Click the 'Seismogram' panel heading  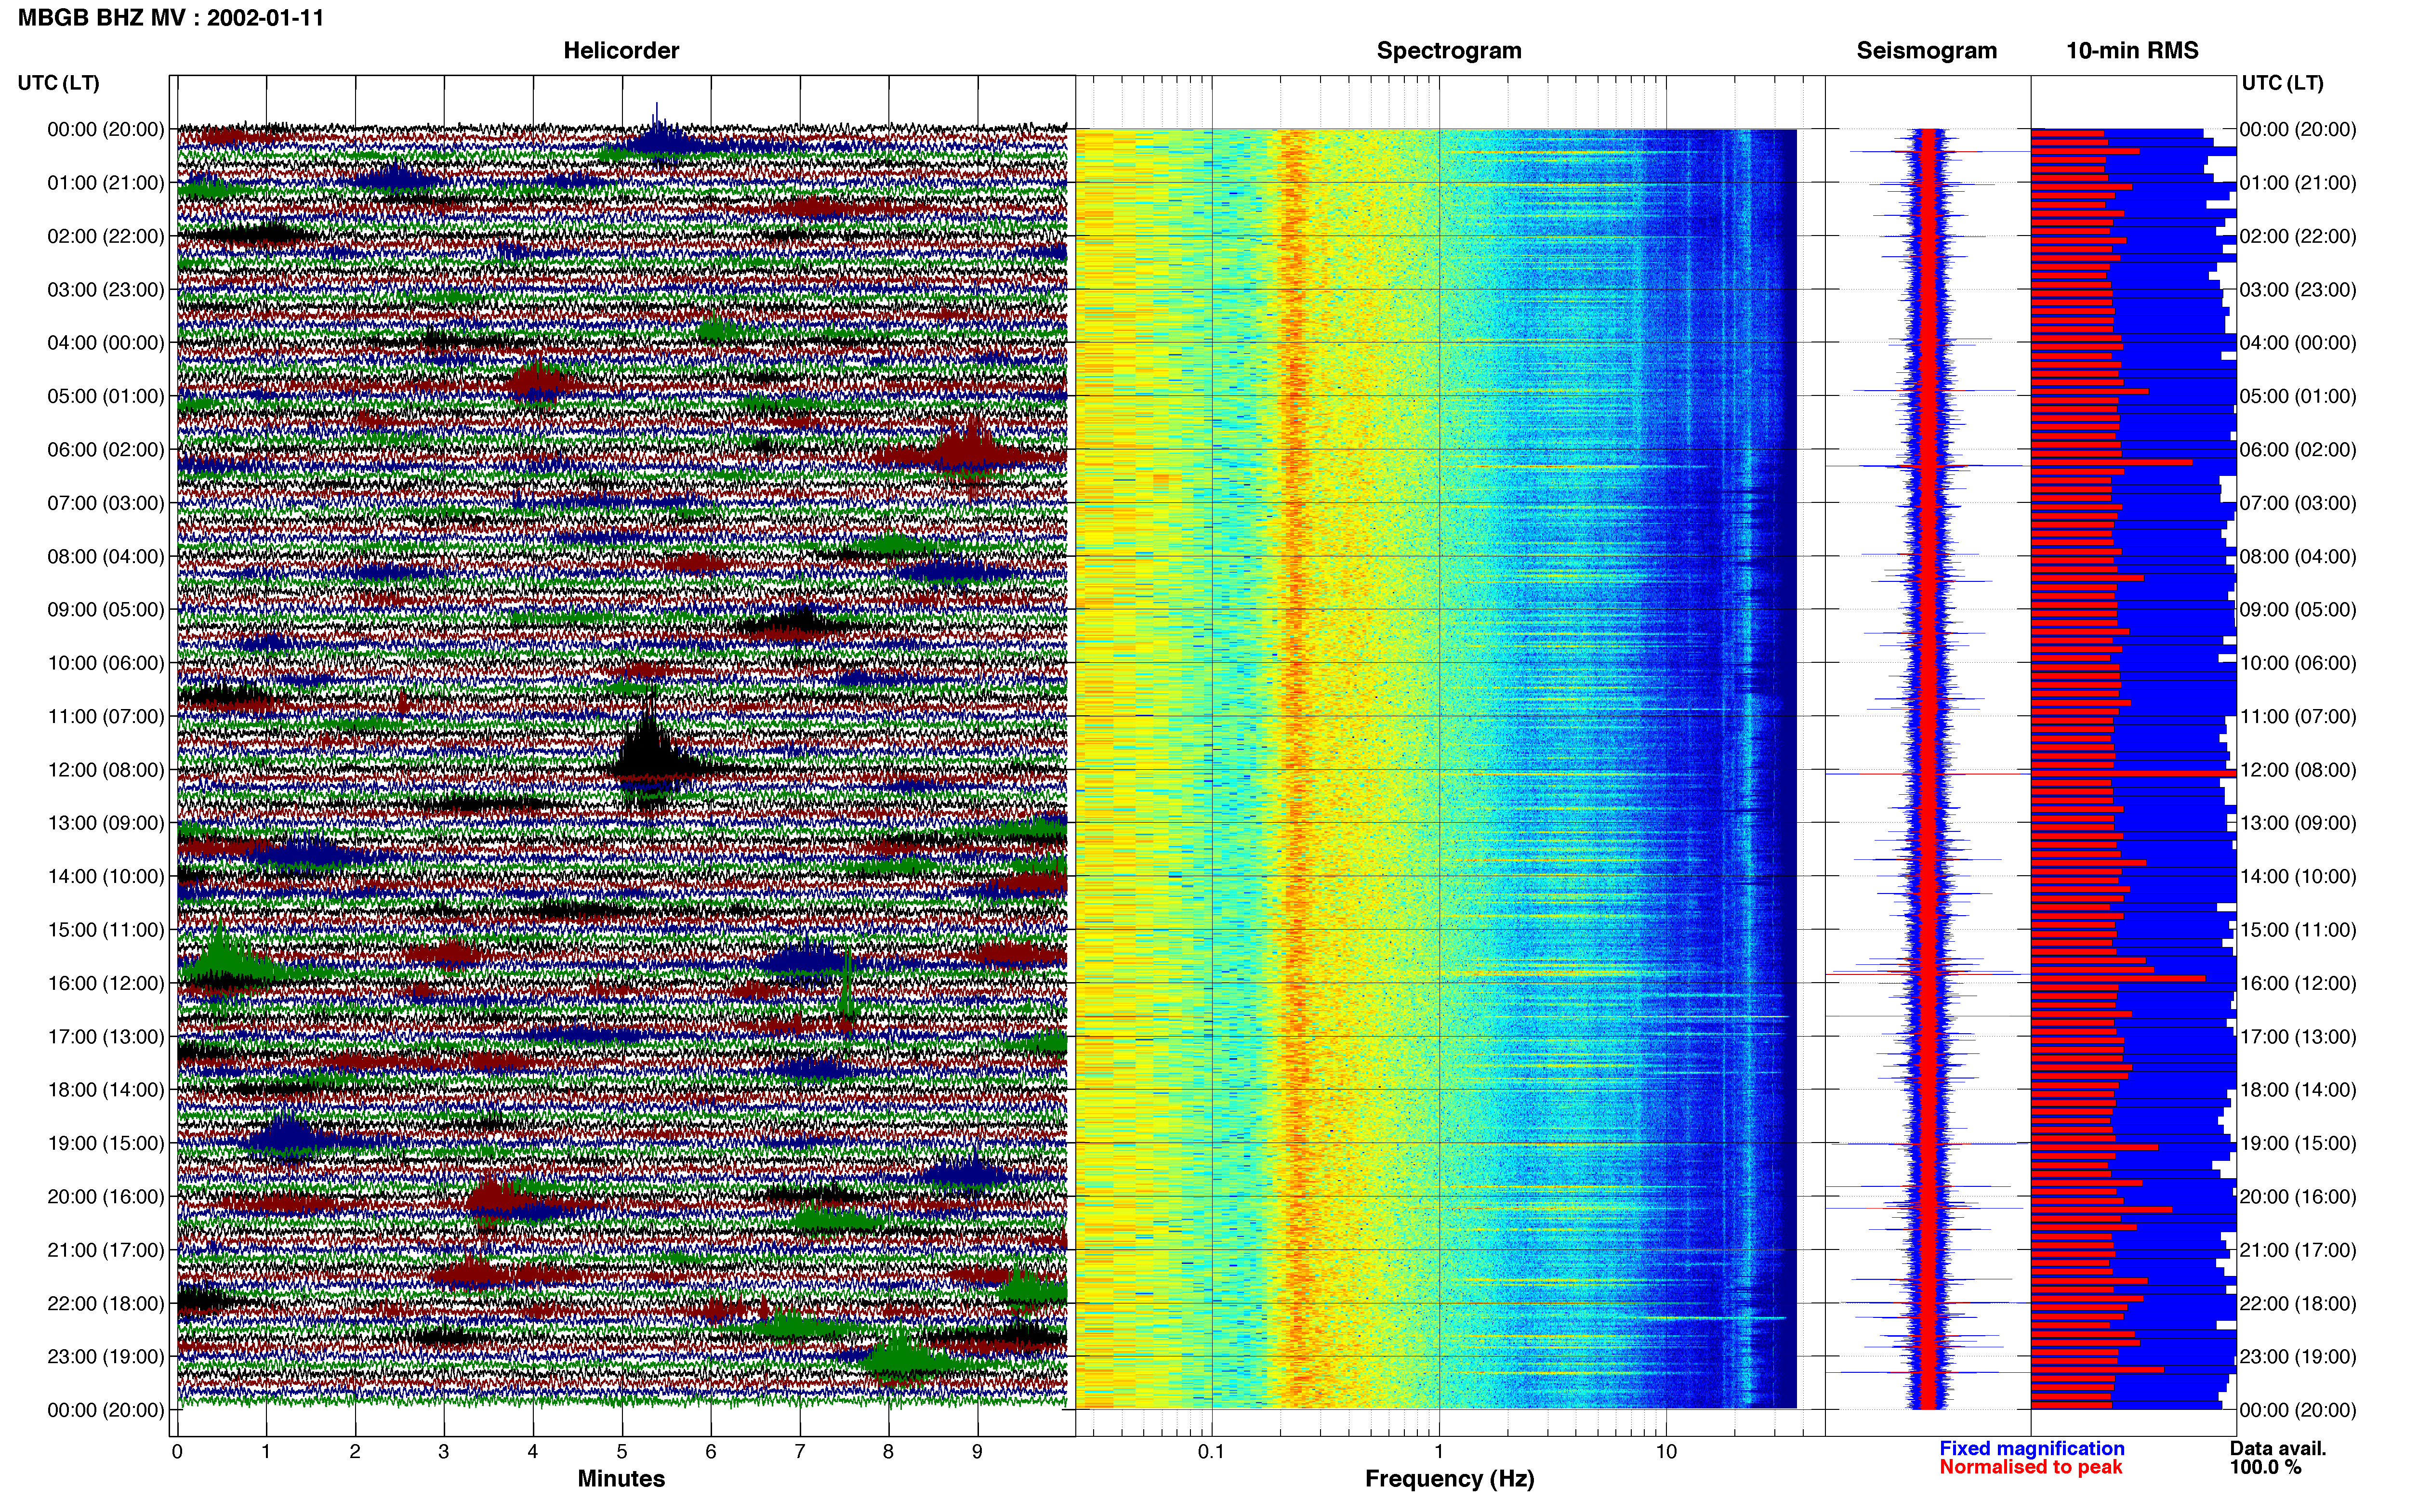(x=1927, y=50)
